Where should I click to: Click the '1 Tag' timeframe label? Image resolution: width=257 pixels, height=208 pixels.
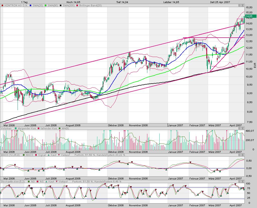[25, 2]
